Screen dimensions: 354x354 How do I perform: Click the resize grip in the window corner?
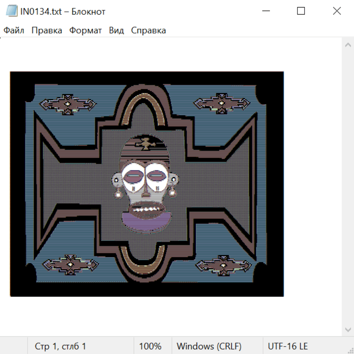[x=350, y=350]
